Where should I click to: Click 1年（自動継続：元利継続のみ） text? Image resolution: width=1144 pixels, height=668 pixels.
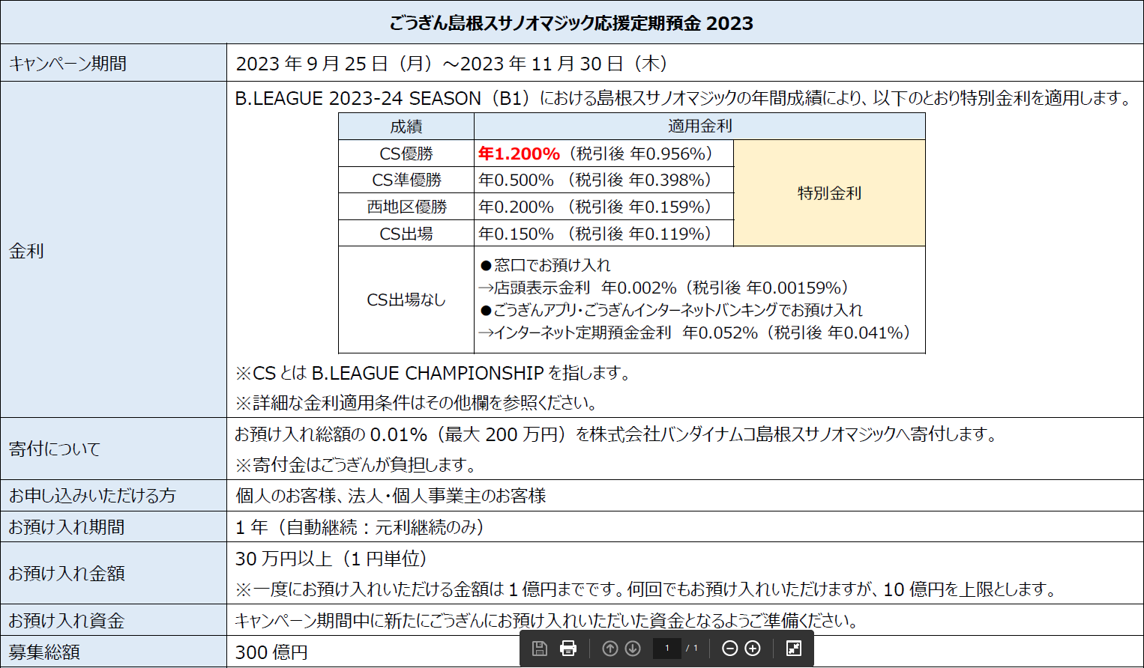pos(360,527)
